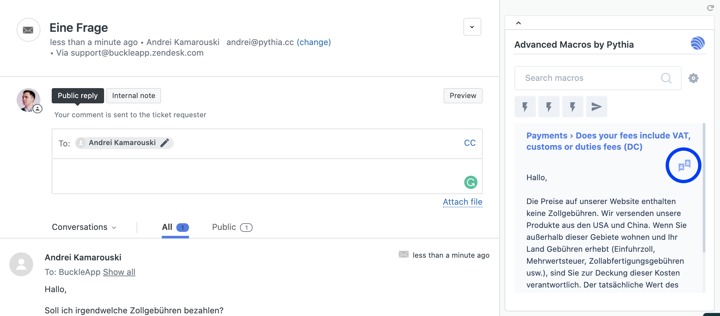Refresh the apps sidebar

tap(710, 8)
